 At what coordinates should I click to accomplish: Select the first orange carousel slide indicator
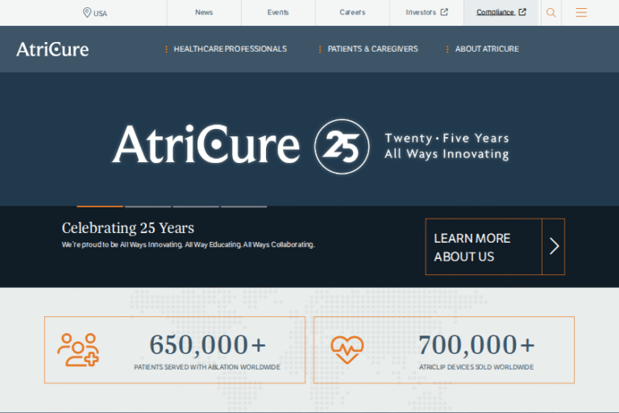point(100,206)
